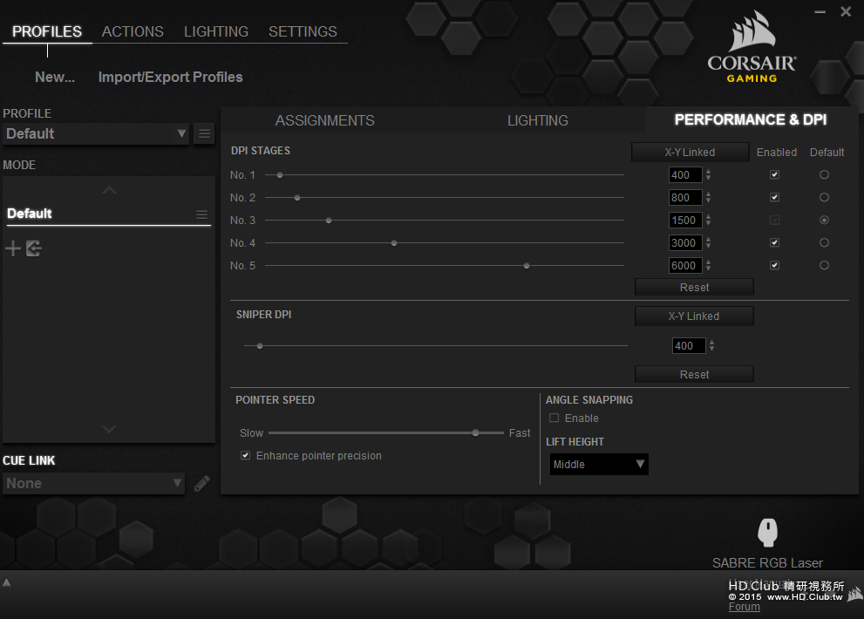The width and height of the screenshot is (864, 619).
Task: Toggle X-Y Linked for Sniper DPI
Action: [694, 316]
